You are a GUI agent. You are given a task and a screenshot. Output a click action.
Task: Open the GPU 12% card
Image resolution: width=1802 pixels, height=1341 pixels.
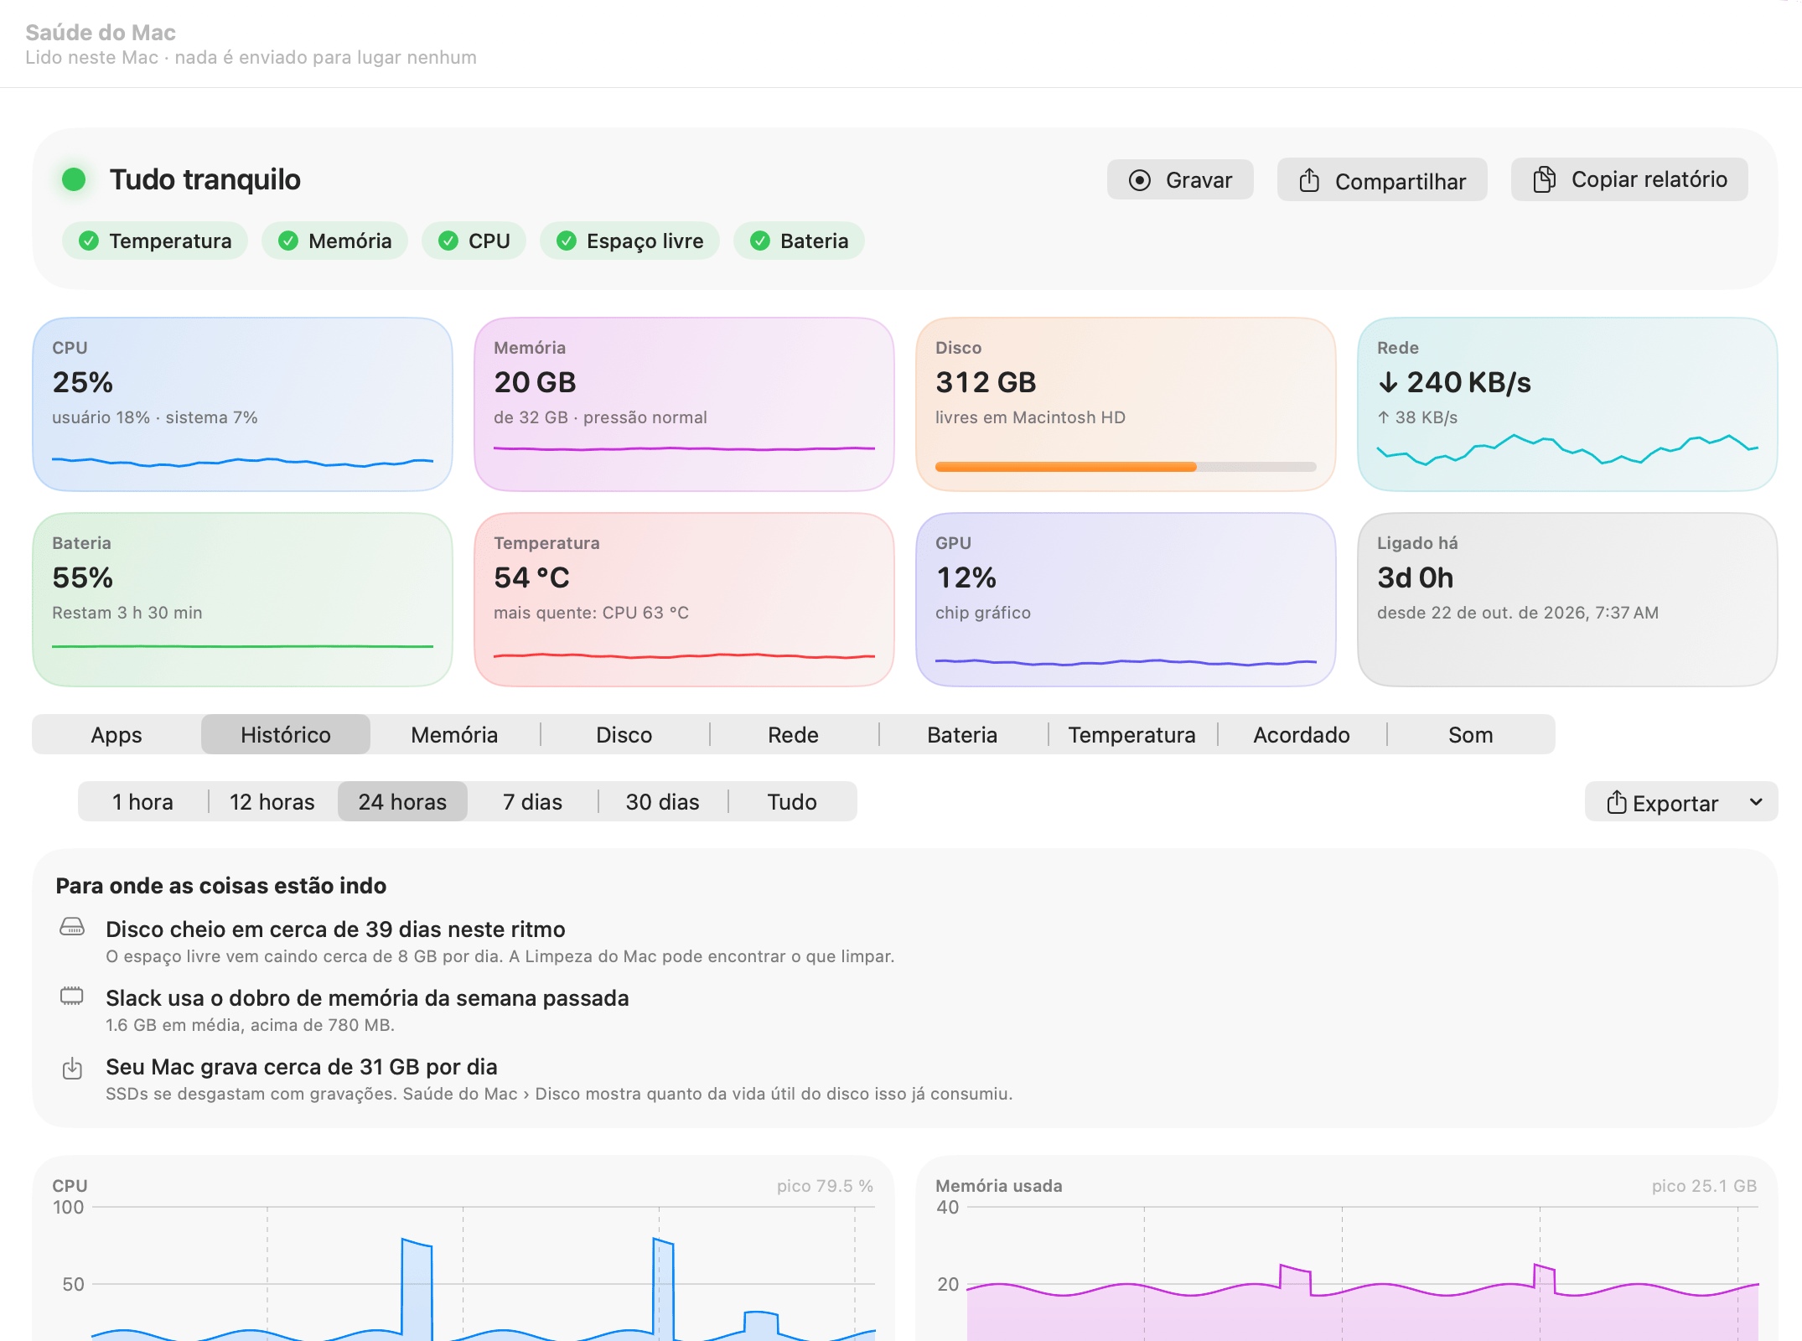tap(1126, 599)
